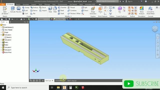The height and width of the screenshot is (90, 160).
Task: Open Calculator from taskbar
Action: pos(70,87)
